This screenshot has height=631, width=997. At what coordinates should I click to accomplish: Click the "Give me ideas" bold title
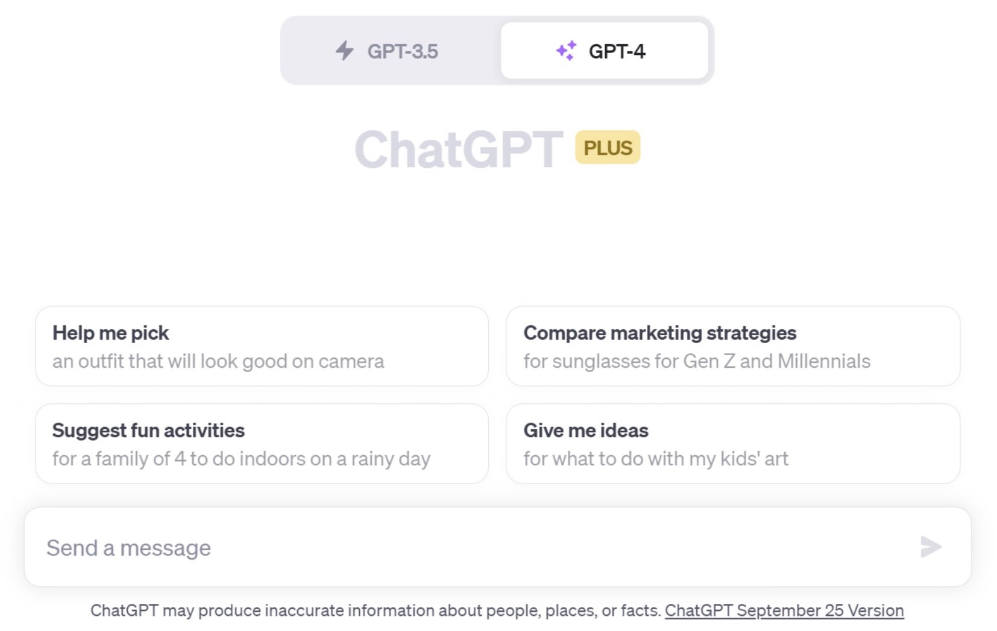pyautogui.click(x=586, y=431)
